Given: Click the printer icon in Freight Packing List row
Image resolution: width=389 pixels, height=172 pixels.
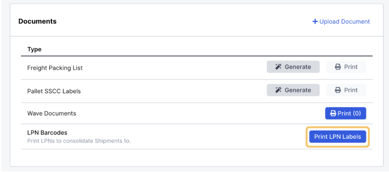Looking at the screenshot, I should pos(338,67).
